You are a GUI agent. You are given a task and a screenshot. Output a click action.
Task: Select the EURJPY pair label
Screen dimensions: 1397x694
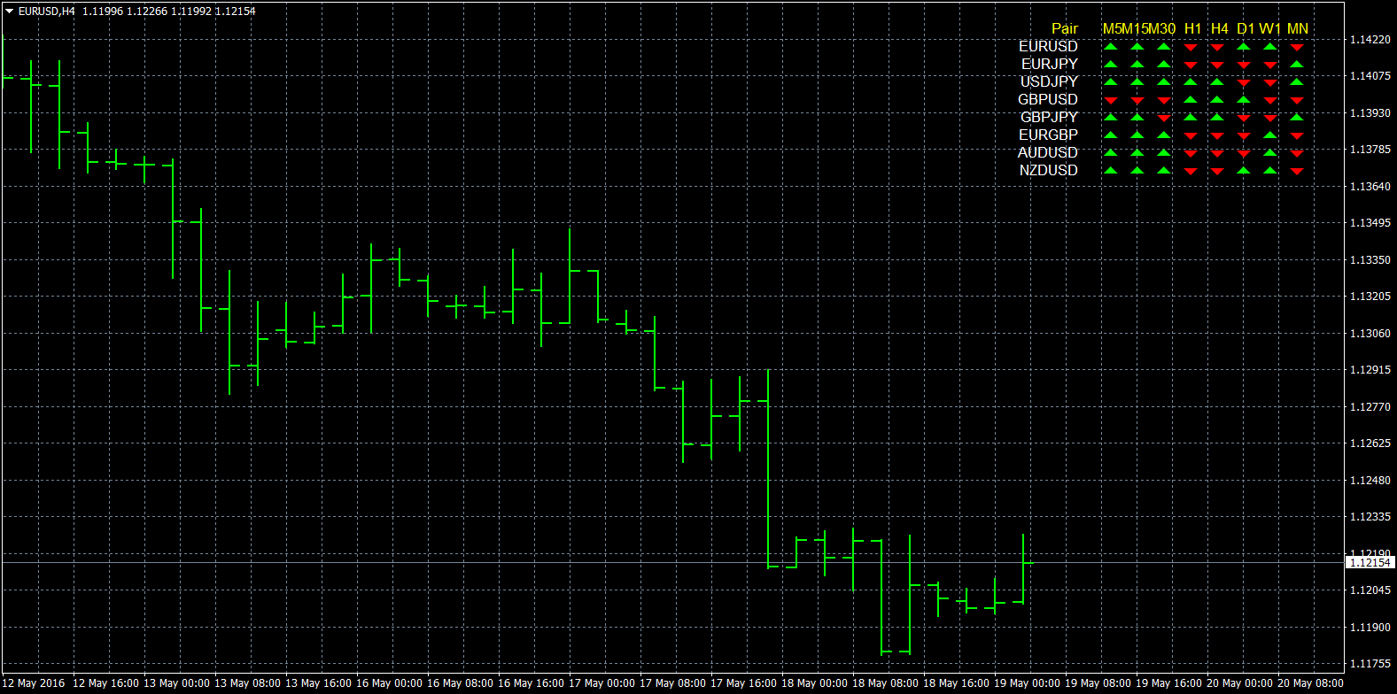click(x=1050, y=64)
